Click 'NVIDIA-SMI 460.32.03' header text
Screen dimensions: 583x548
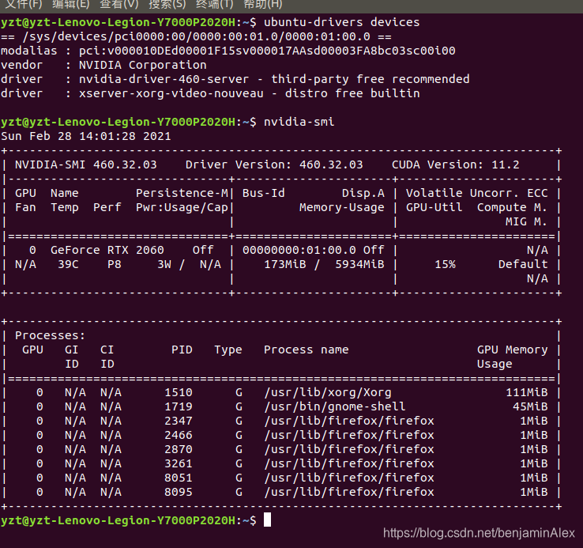pyautogui.click(x=86, y=164)
